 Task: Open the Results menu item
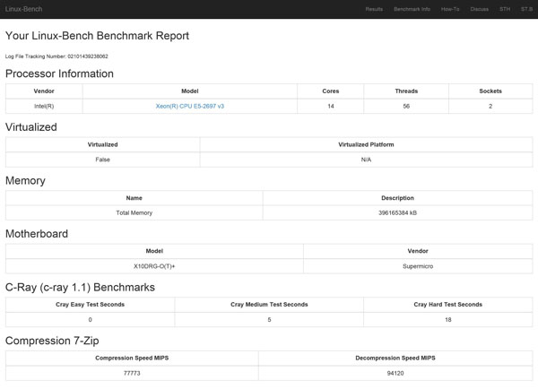[374, 9]
